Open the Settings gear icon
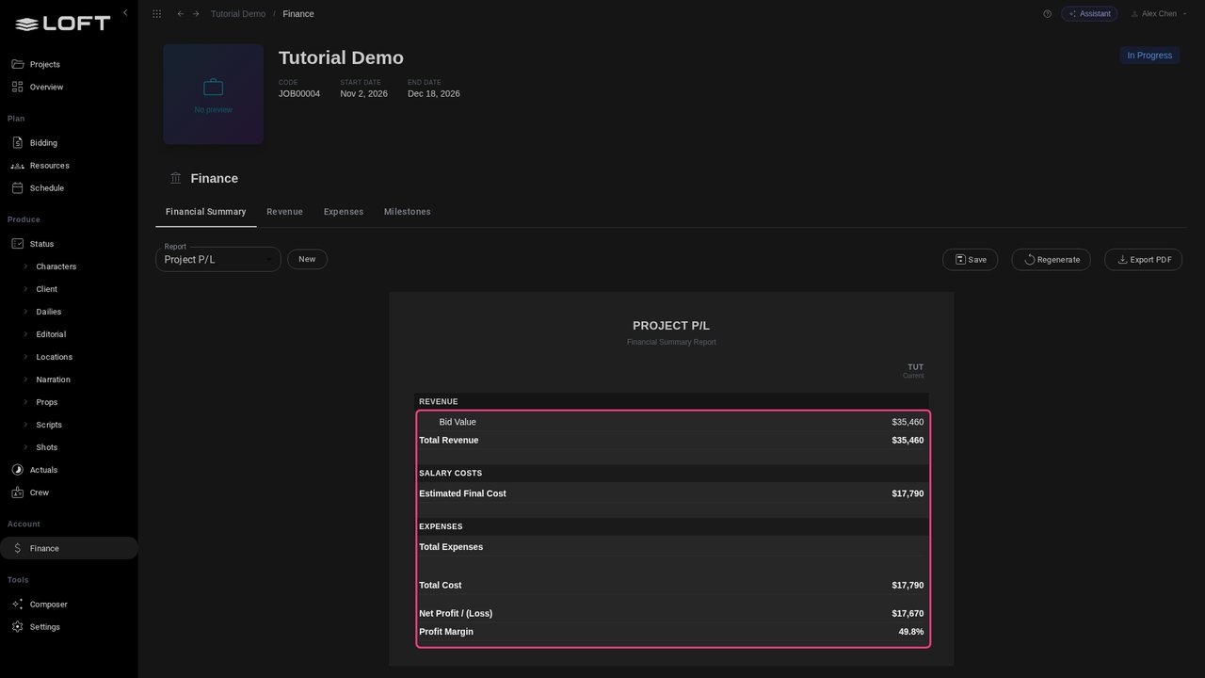The width and height of the screenshot is (1205, 678). coord(18,627)
